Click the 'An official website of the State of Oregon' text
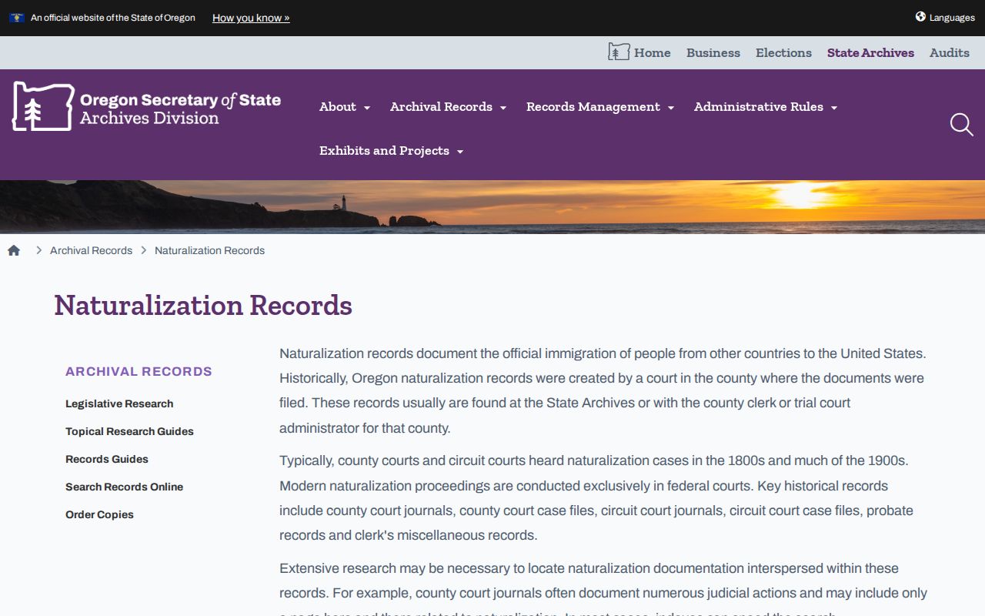The image size is (985, 616). coord(113,18)
